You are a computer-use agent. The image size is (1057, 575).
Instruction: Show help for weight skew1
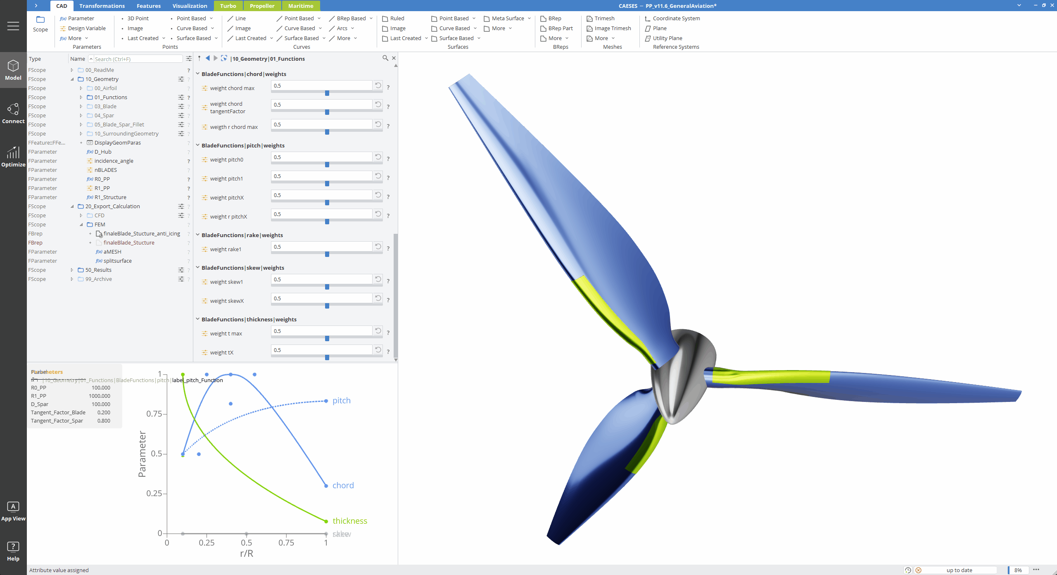(x=388, y=281)
